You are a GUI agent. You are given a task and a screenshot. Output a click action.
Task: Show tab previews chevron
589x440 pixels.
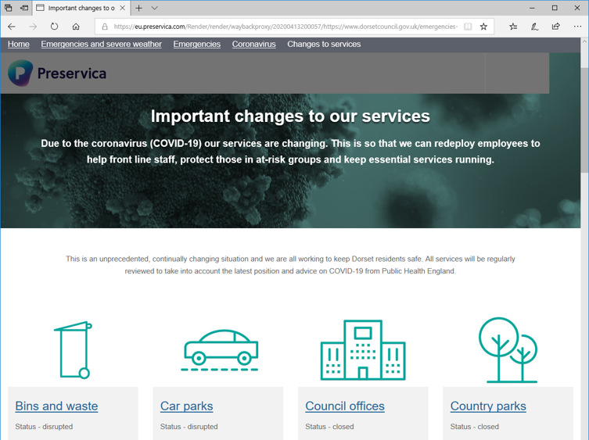point(154,8)
